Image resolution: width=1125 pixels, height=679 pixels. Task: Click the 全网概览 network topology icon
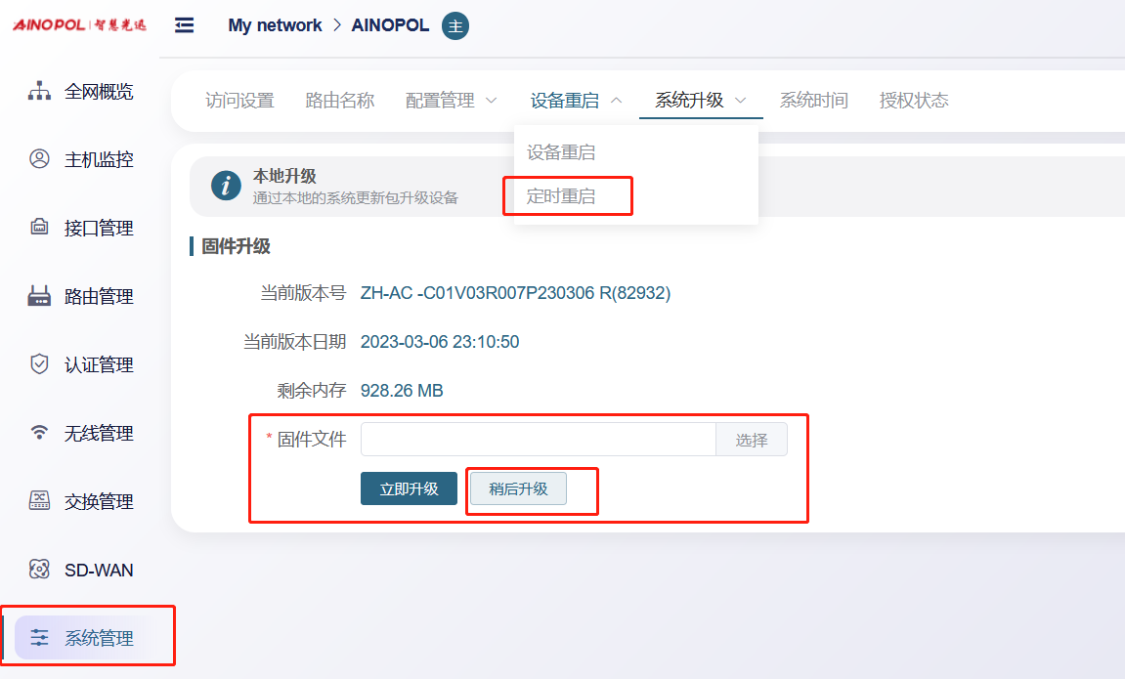(x=39, y=92)
